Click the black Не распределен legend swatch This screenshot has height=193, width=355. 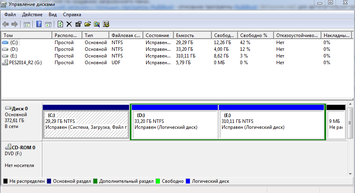point(6,181)
